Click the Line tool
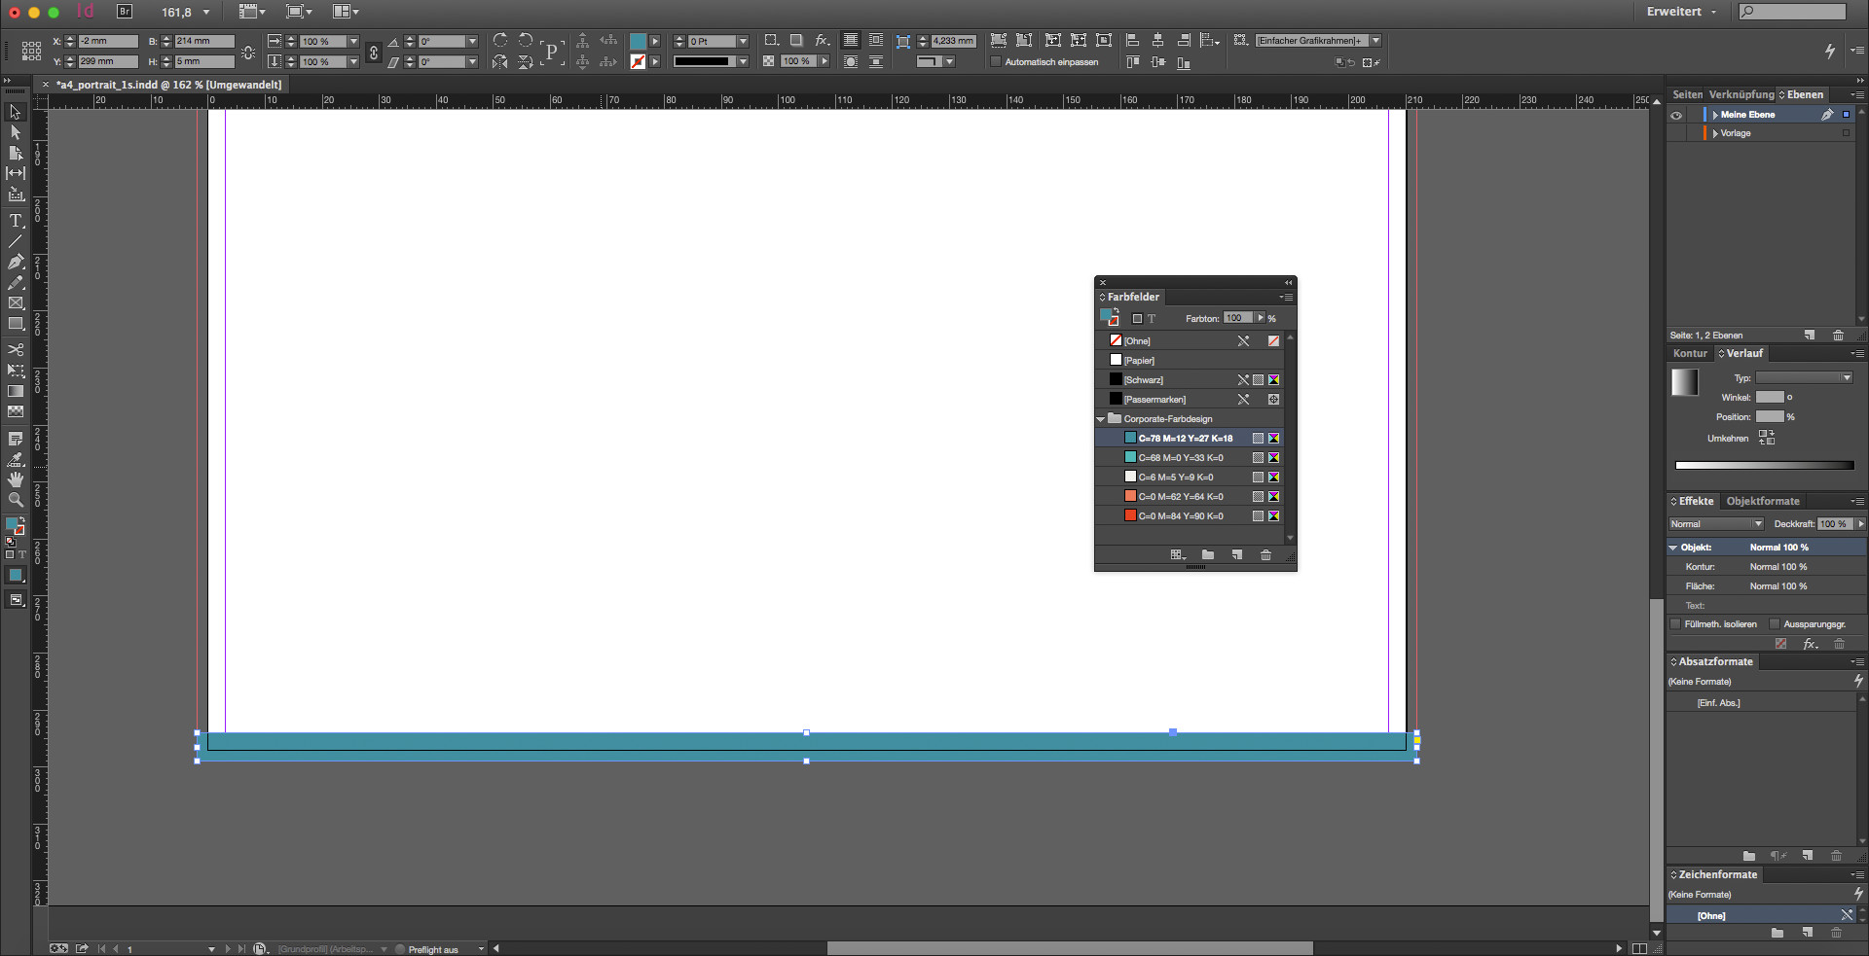 tap(16, 241)
